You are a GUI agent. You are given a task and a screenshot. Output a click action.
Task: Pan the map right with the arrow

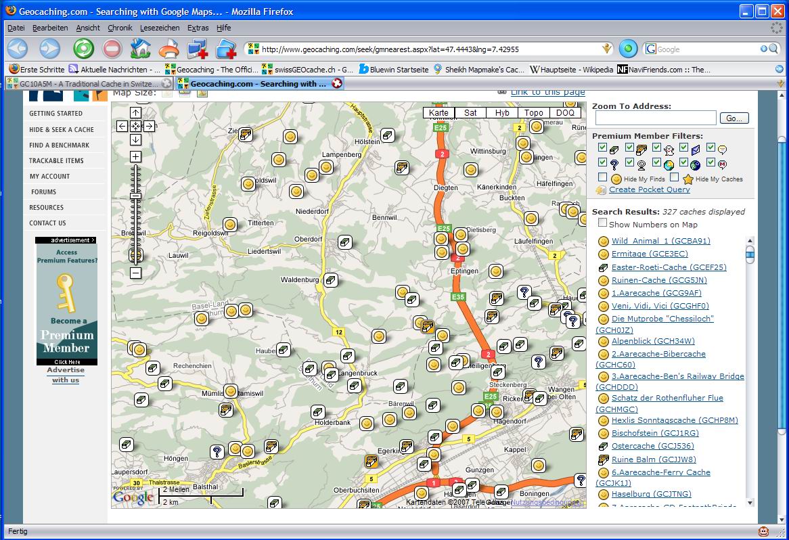149,127
